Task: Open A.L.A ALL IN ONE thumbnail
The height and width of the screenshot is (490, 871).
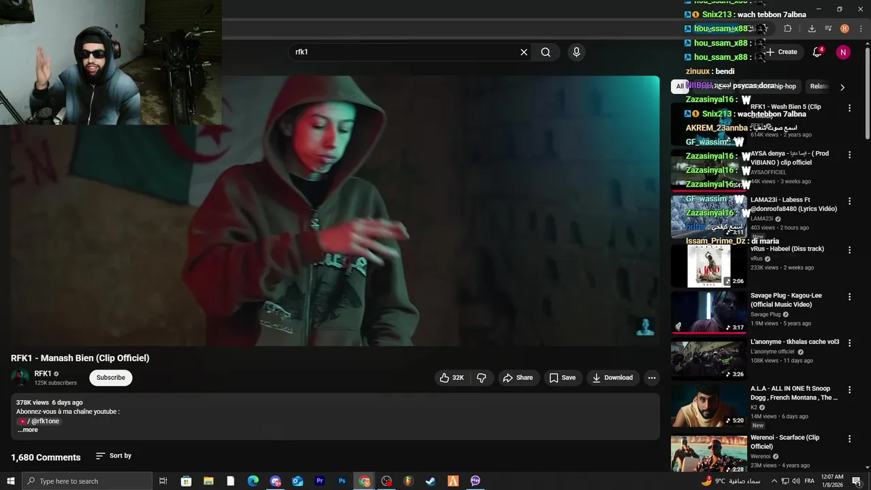Action: pos(708,406)
